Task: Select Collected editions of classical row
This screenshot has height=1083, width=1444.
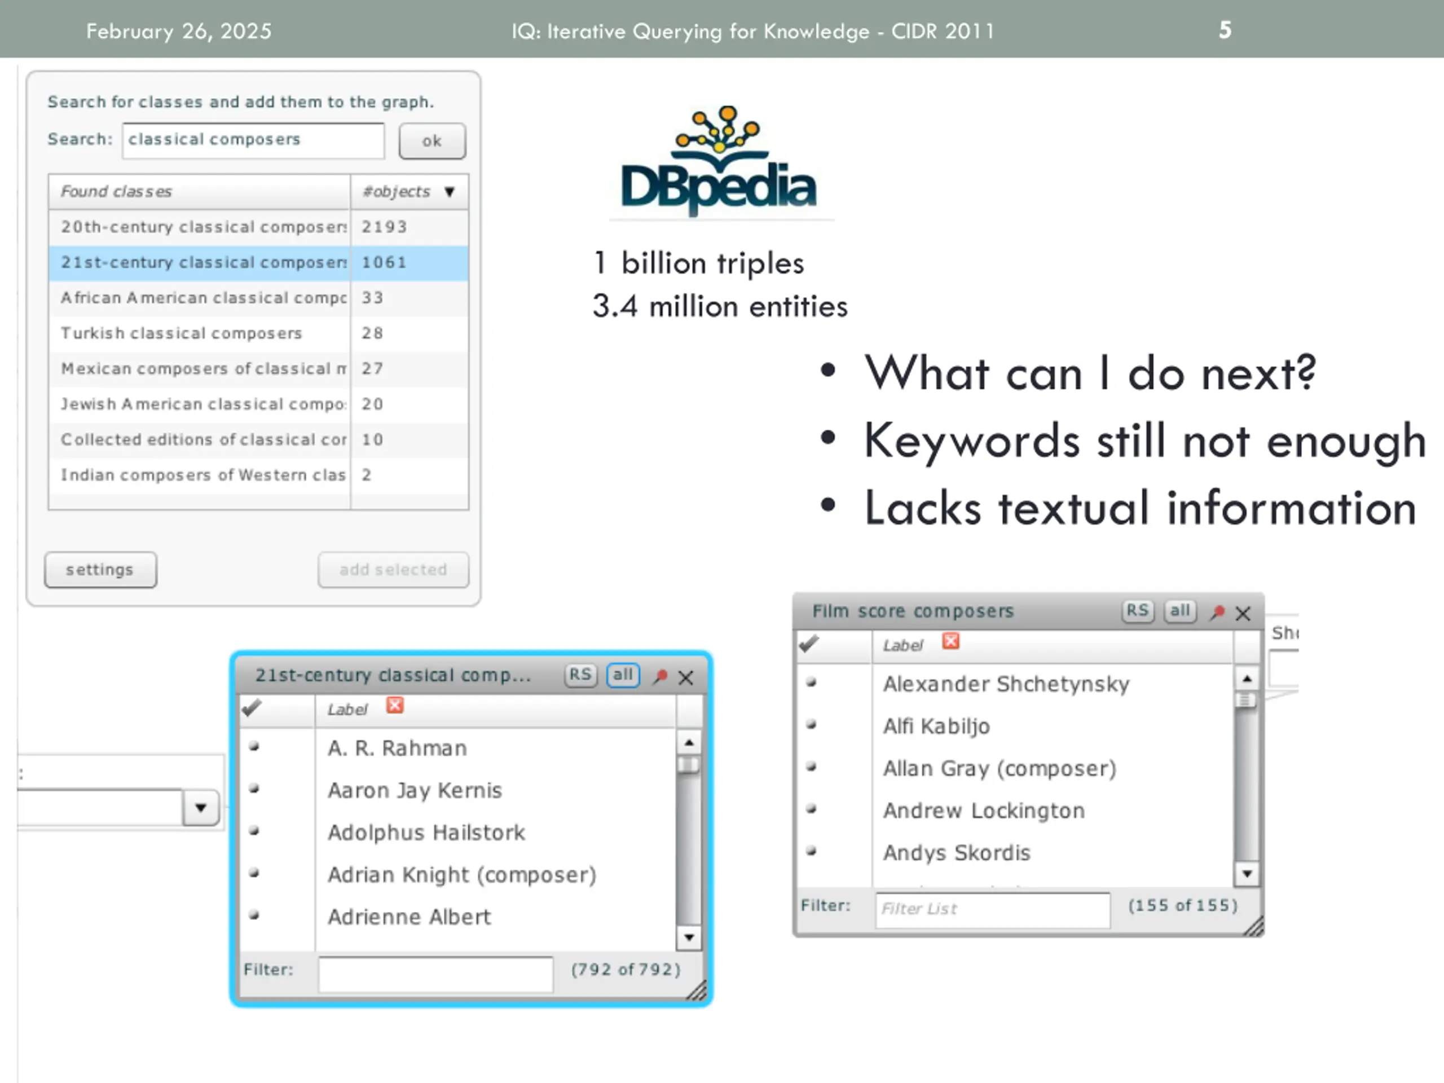Action: tap(258, 439)
